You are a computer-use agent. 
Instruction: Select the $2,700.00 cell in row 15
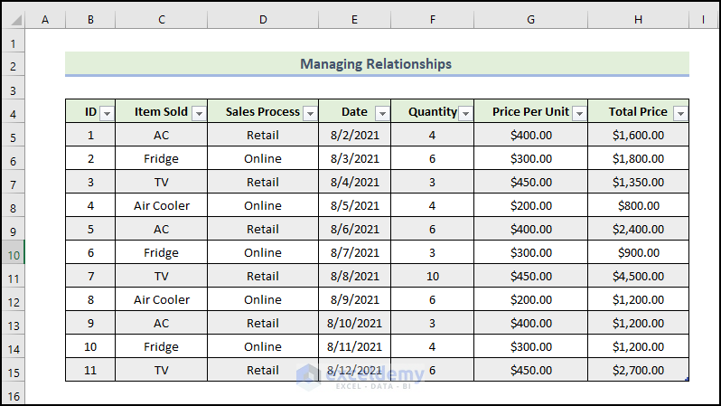638,370
